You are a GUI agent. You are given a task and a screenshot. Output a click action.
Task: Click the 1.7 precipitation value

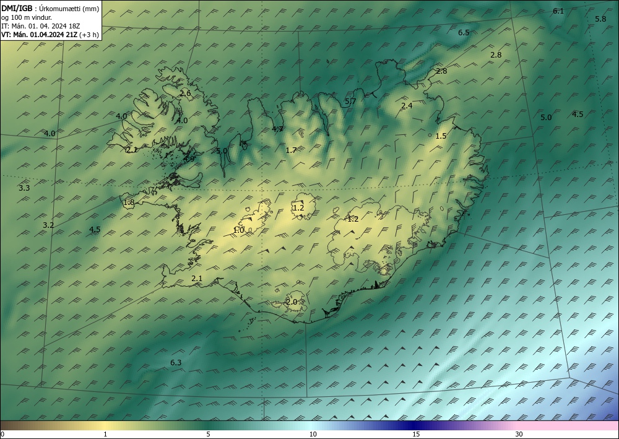[x=291, y=150]
